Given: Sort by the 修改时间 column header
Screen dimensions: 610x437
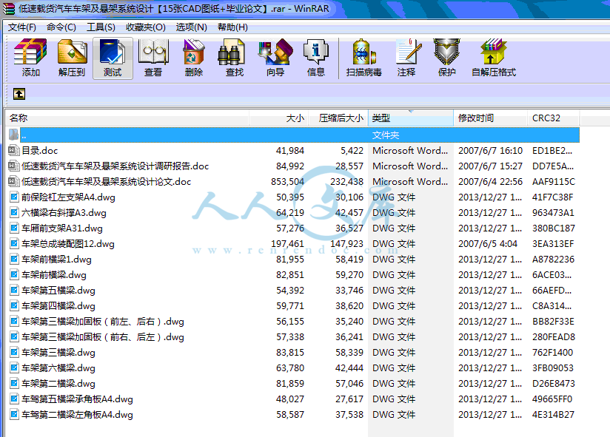Looking at the screenshot, I should click(x=491, y=118).
